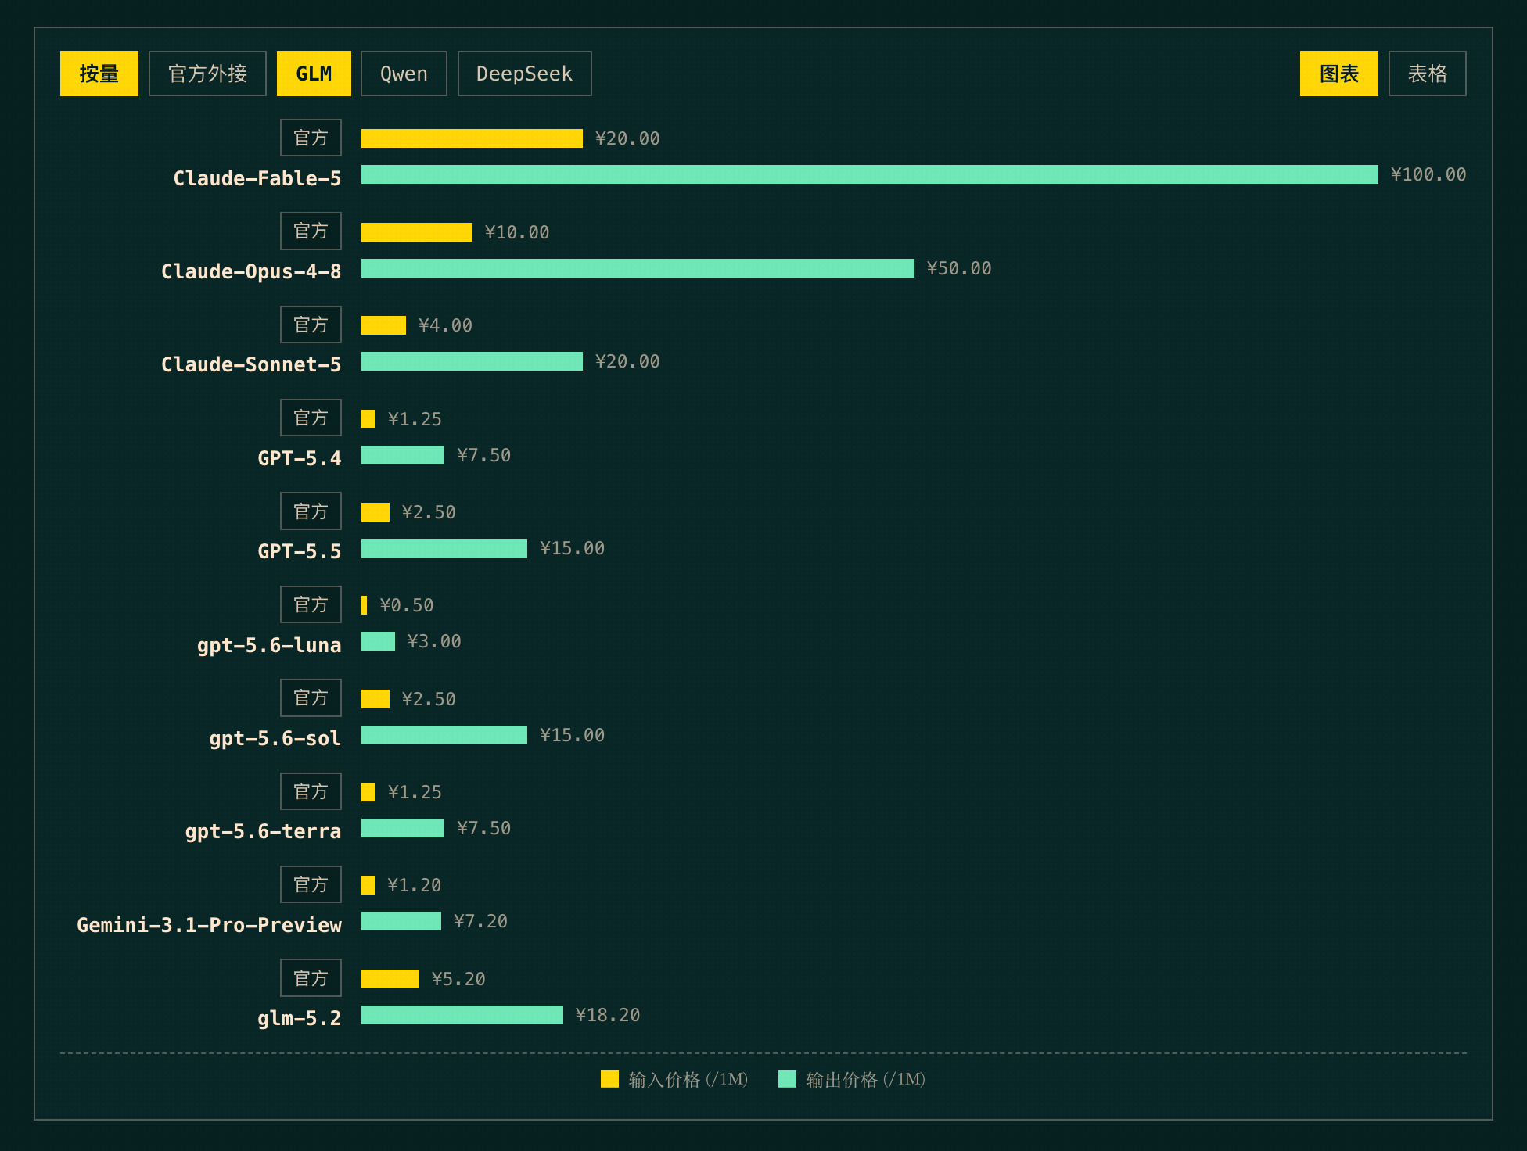
Task: Select the 按量 pricing filter
Action: 99,74
